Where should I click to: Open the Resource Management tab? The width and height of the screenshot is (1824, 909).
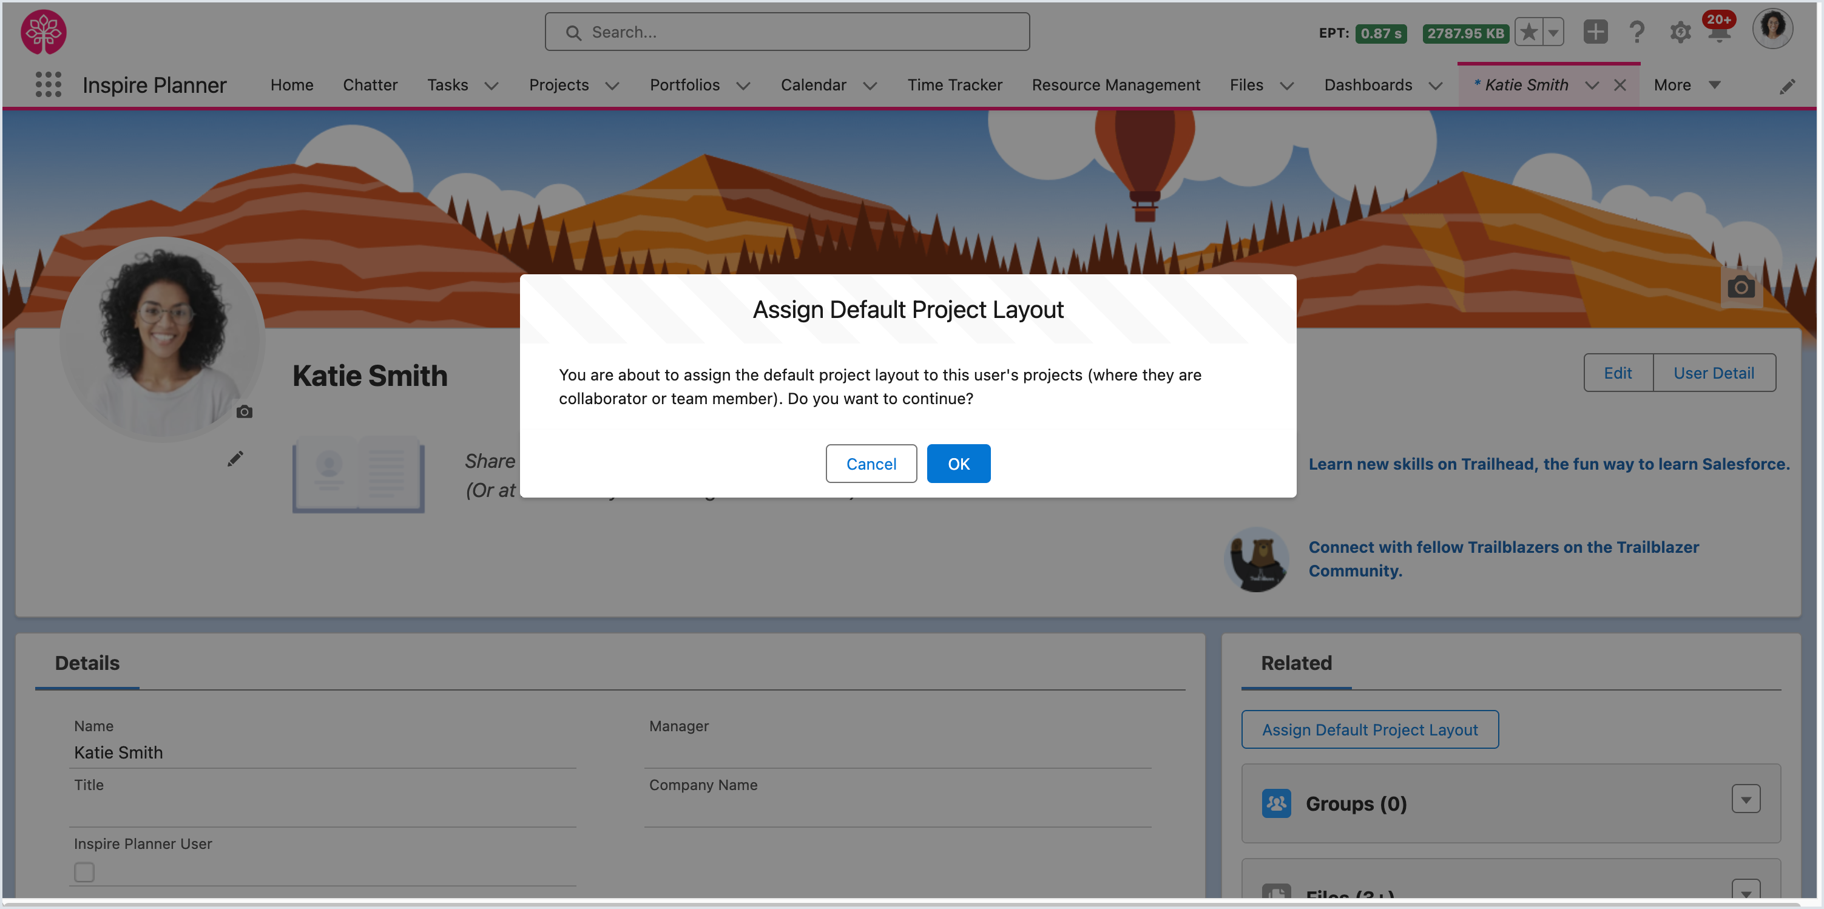point(1115,85)
